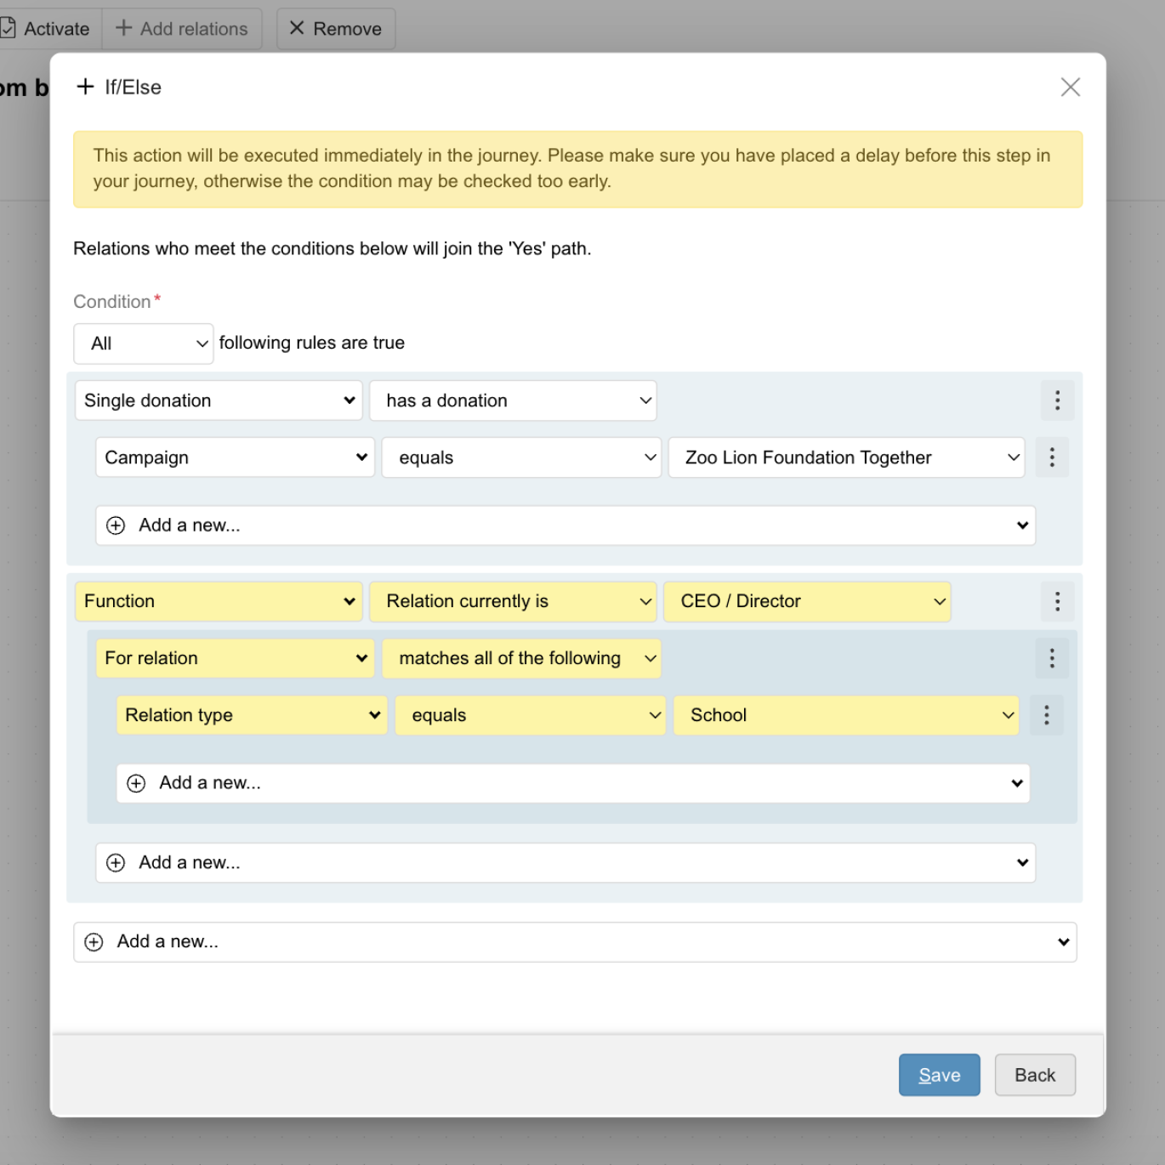This screenshot has height=1165, width=1165.
Task: Click Activate in the top toolbar
Action: [x=46, y=29]
